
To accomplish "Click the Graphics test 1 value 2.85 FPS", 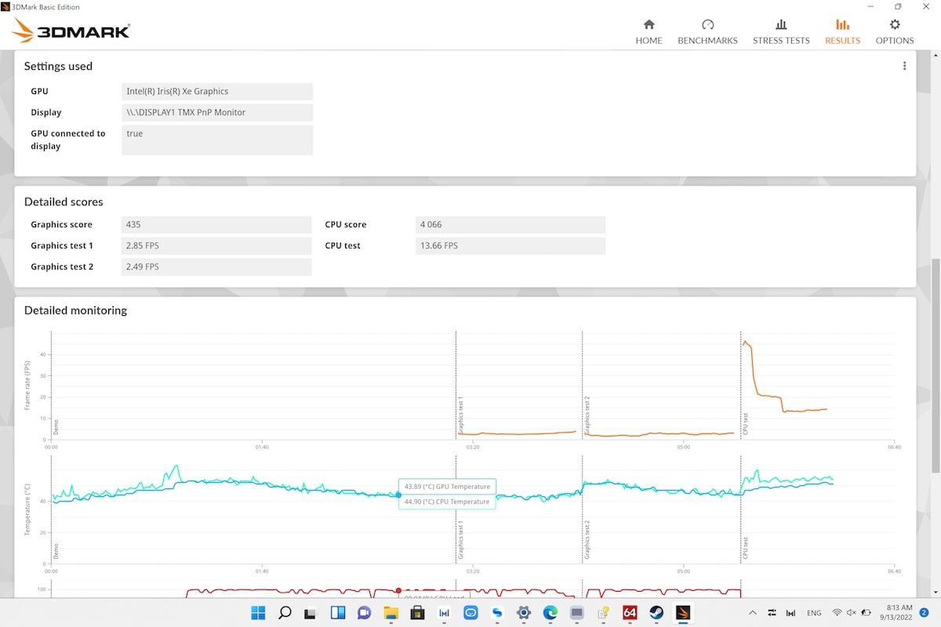I will 216,246.
